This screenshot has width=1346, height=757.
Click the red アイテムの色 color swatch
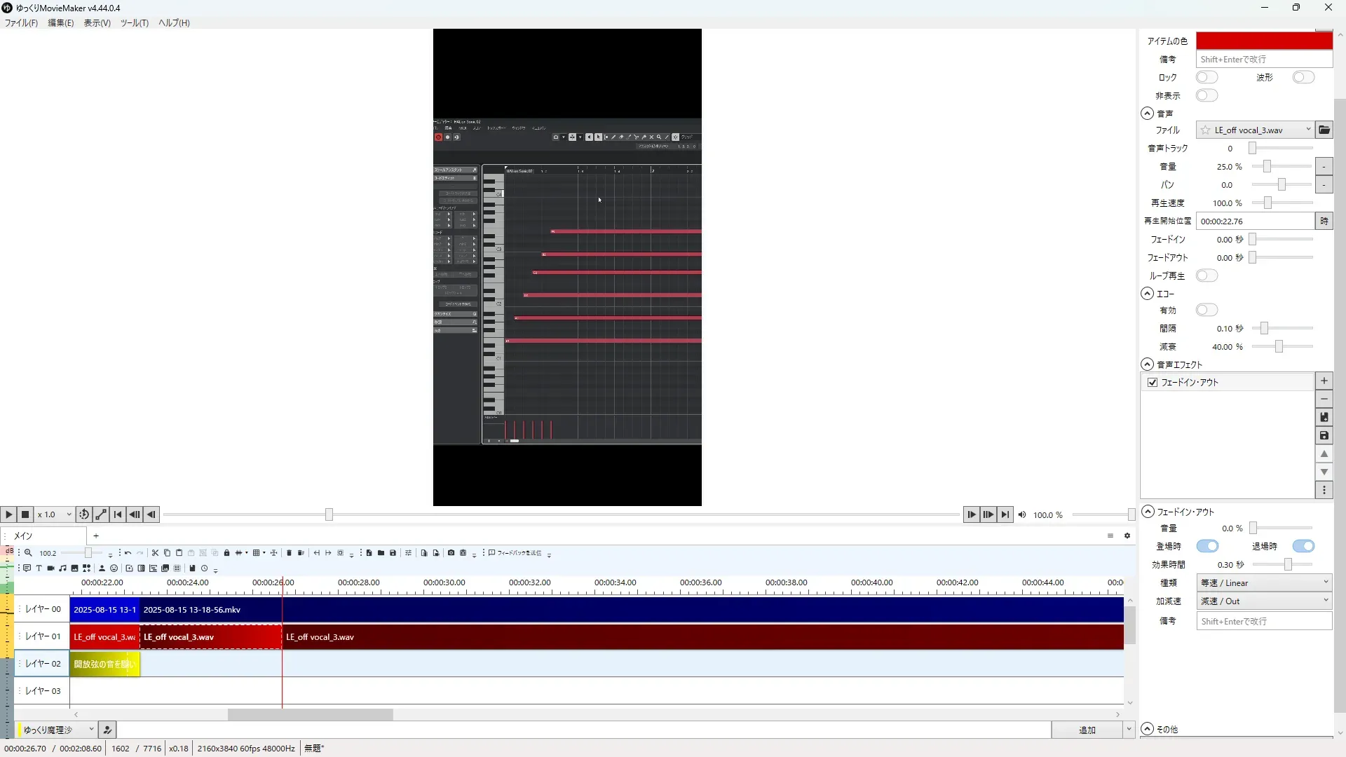(x=1263, y=41)
